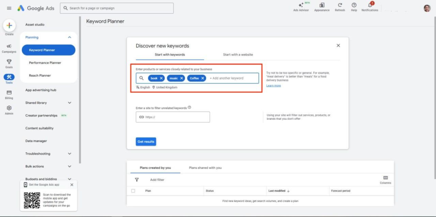
Task: Follow the Learn more link
Action: (273, 86)
